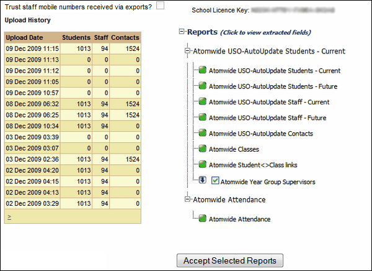Select upload row 09 Dec 2009 11:13

[x=73, y=60]
